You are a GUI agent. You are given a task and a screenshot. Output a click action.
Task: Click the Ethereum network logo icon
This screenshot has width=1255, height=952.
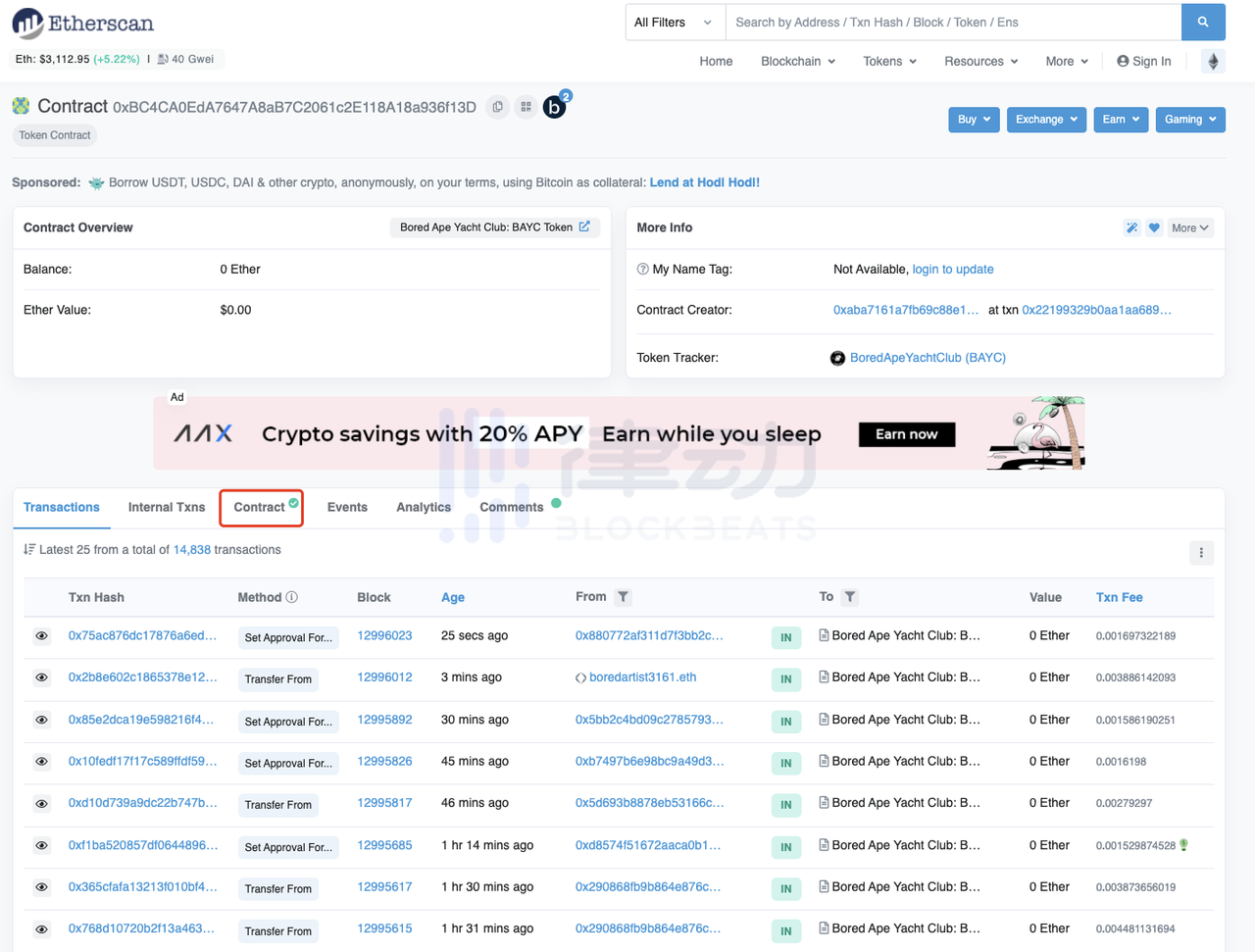[x=1213, y=62]
